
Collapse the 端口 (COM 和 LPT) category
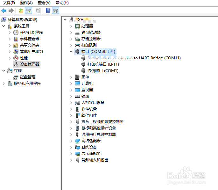click(x=71, y=52)
